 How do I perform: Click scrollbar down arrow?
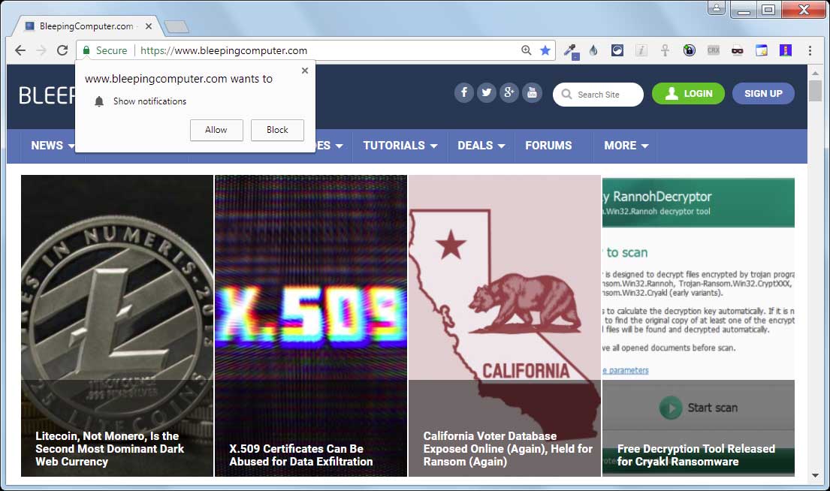[x=815, y=476]
